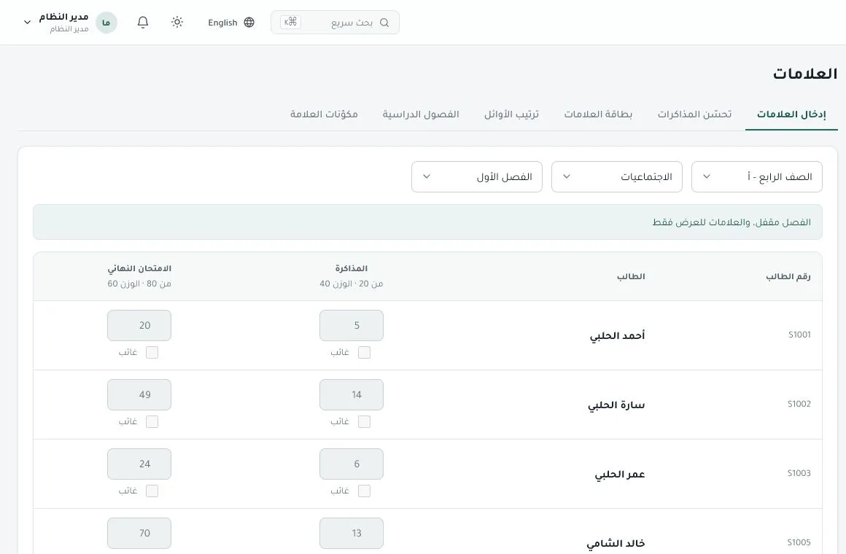This screenshot has height=554, width=846.
Task: Click خالد الشامي's final exam field 70
Action: click(x=139, y=533)
